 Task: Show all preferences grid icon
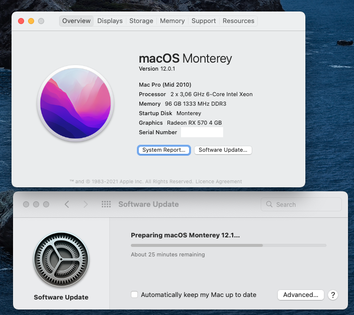tap(106, 204)
